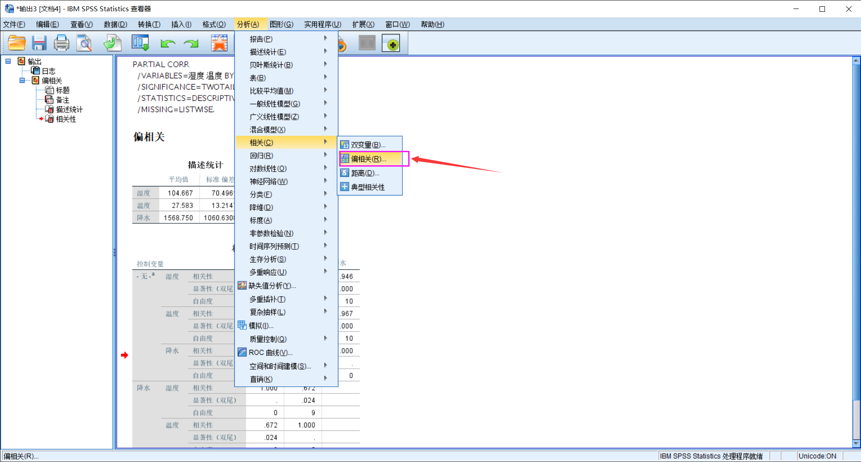This screenshot has width=861, height=462.
Task: Click the green plus toolbar icon
Action: point(391,44)
